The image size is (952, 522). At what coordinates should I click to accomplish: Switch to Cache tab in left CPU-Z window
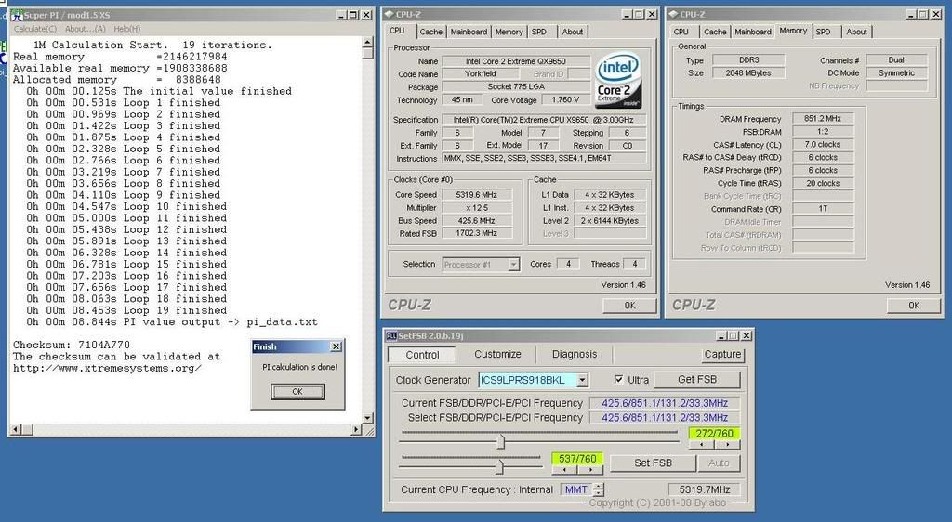click(431, 32)
